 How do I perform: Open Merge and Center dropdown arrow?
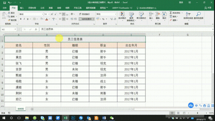tap(93, 19)
